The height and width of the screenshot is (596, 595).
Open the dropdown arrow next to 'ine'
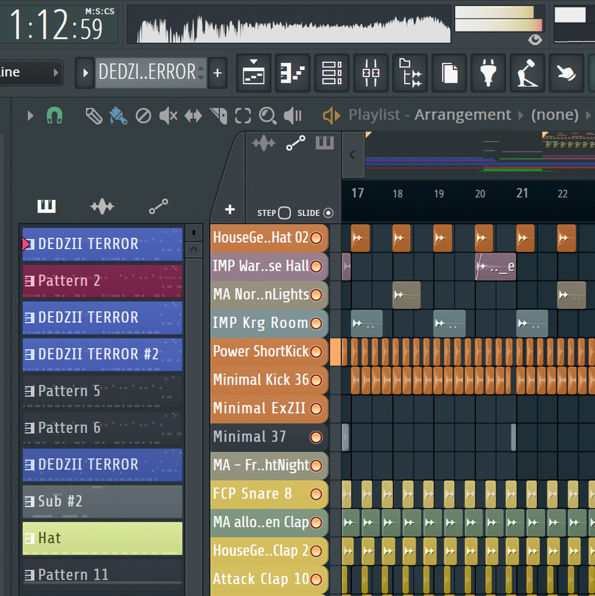[x=56, y=73]
